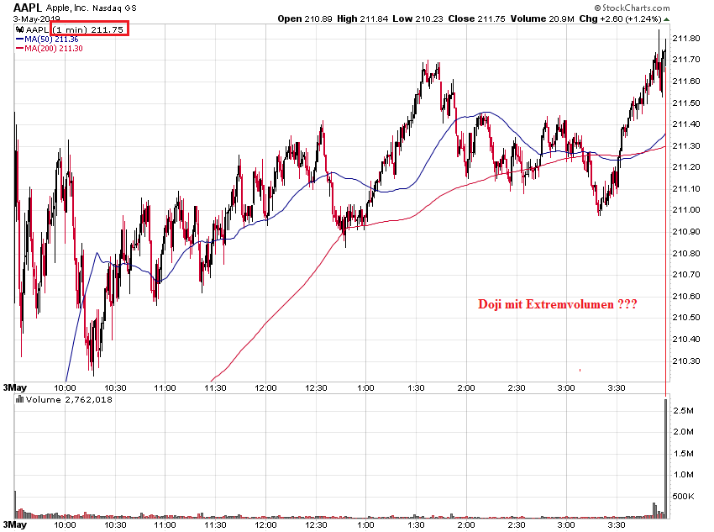Click the 500K volume axis label
This screenshot has width=714, height=532.
(683, 496)
